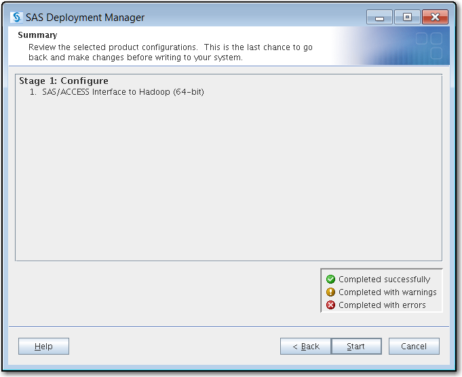Cancel the deployment wizard
462x377 pixels.
point(414,346)
